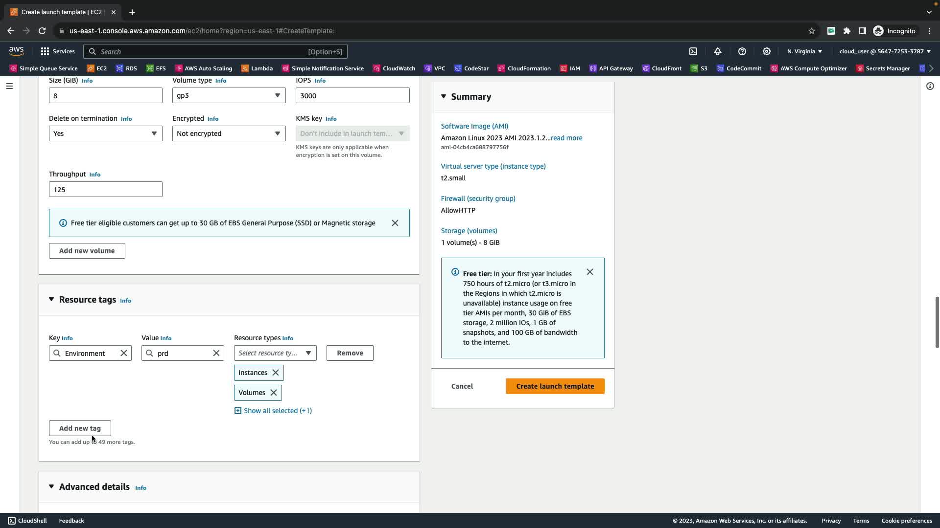Screen dimensions: 940x528
Task: Open the notifications bell icon
Action: 718,51
